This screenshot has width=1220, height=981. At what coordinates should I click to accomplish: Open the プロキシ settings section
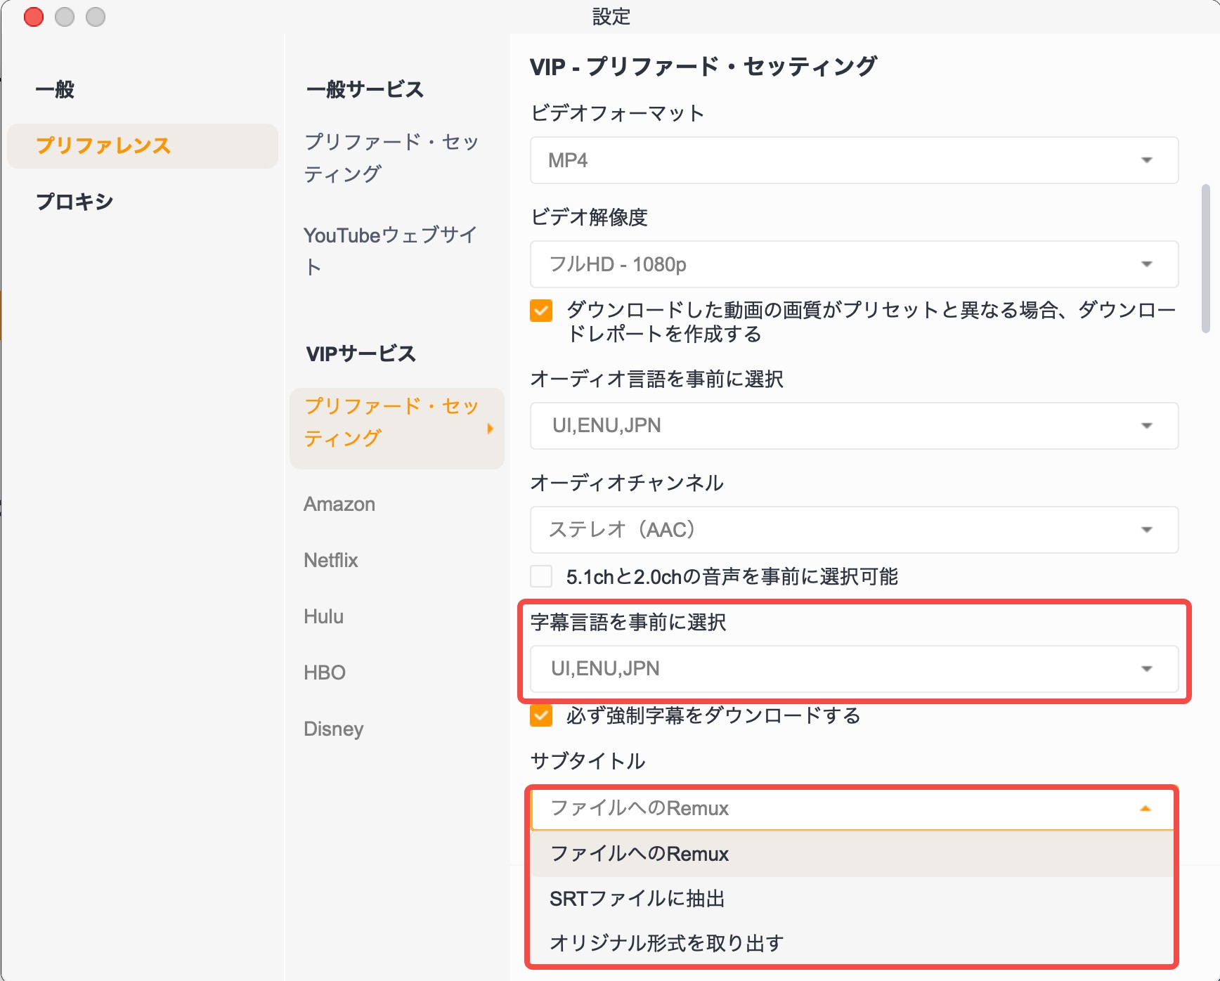(x=74, y=202)
